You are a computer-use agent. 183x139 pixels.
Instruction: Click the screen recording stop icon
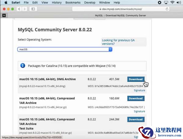(x=160, y=2)
